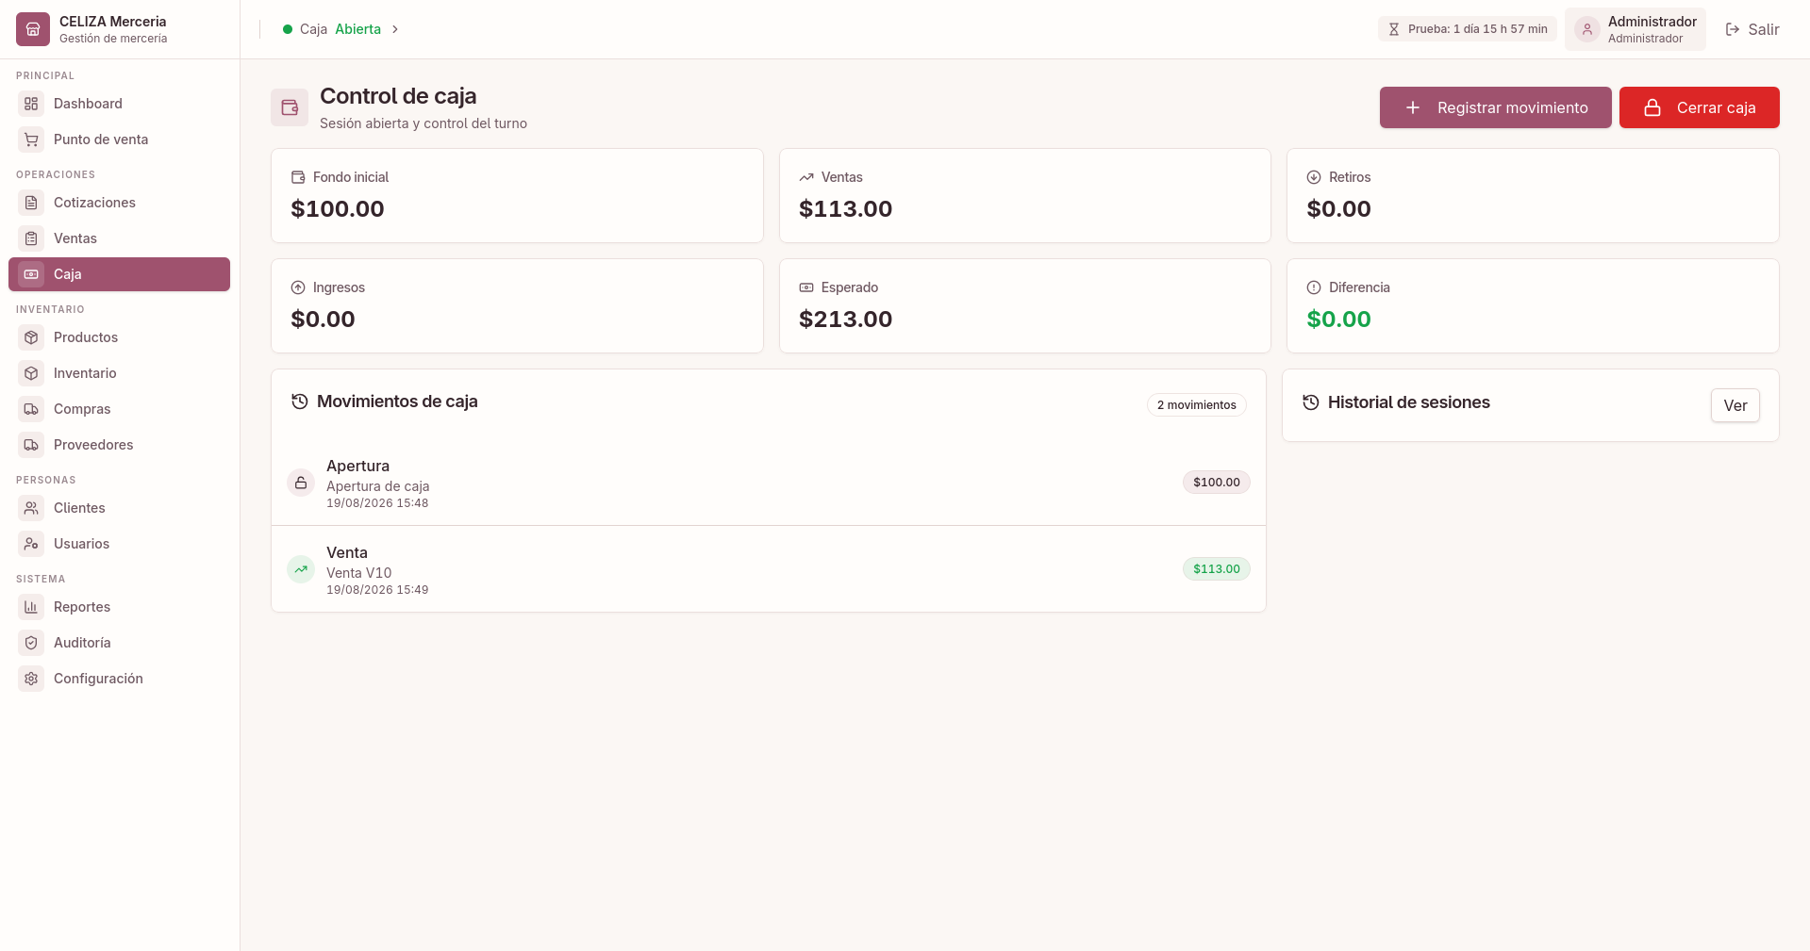Click the red Cerrar caja button

click(1699, 107)
